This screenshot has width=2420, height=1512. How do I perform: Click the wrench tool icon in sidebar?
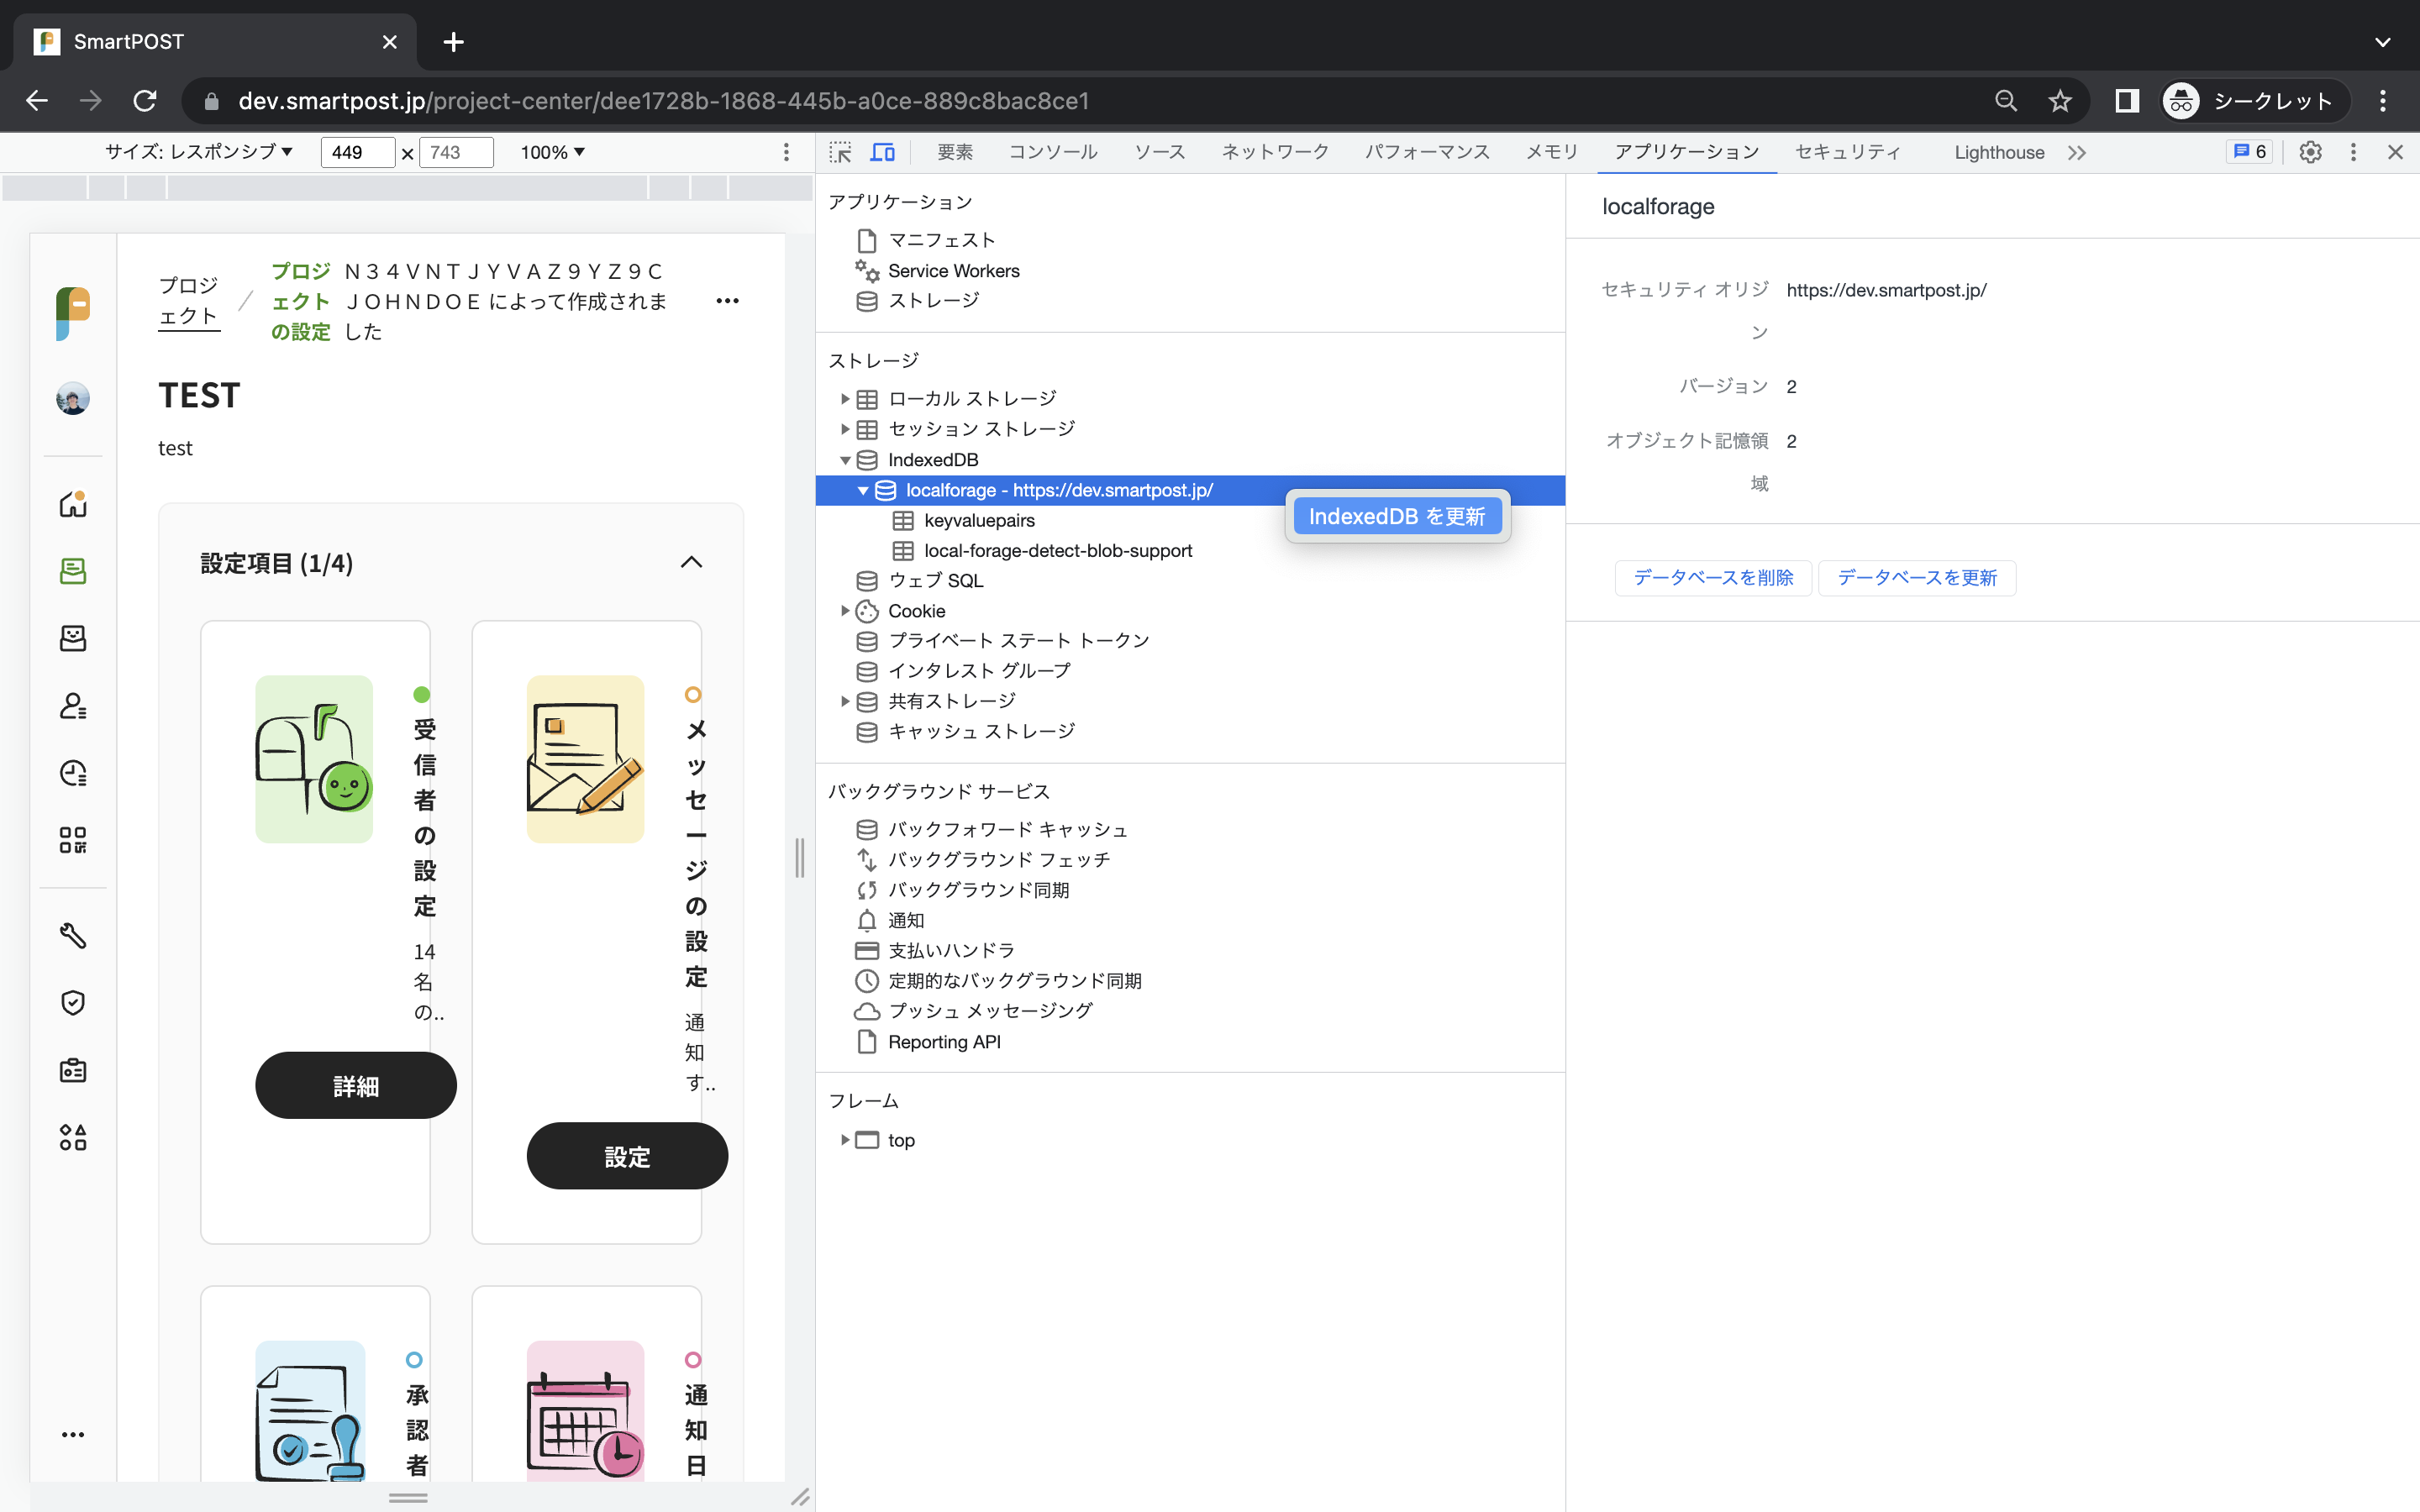(x=73, y=935)
